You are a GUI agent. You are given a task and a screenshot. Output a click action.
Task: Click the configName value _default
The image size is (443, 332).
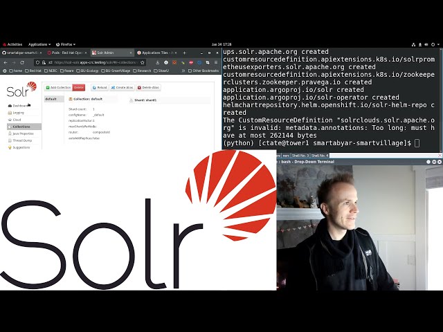[98, 115]
